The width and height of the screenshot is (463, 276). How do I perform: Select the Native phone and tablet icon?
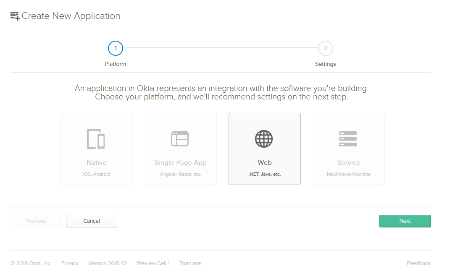pos(96,138)
